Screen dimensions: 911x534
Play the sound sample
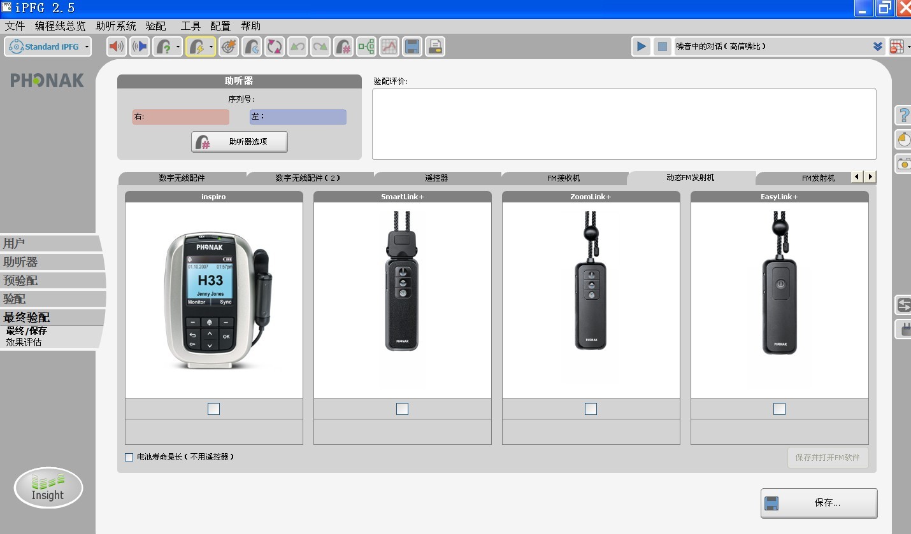point(642,46)
